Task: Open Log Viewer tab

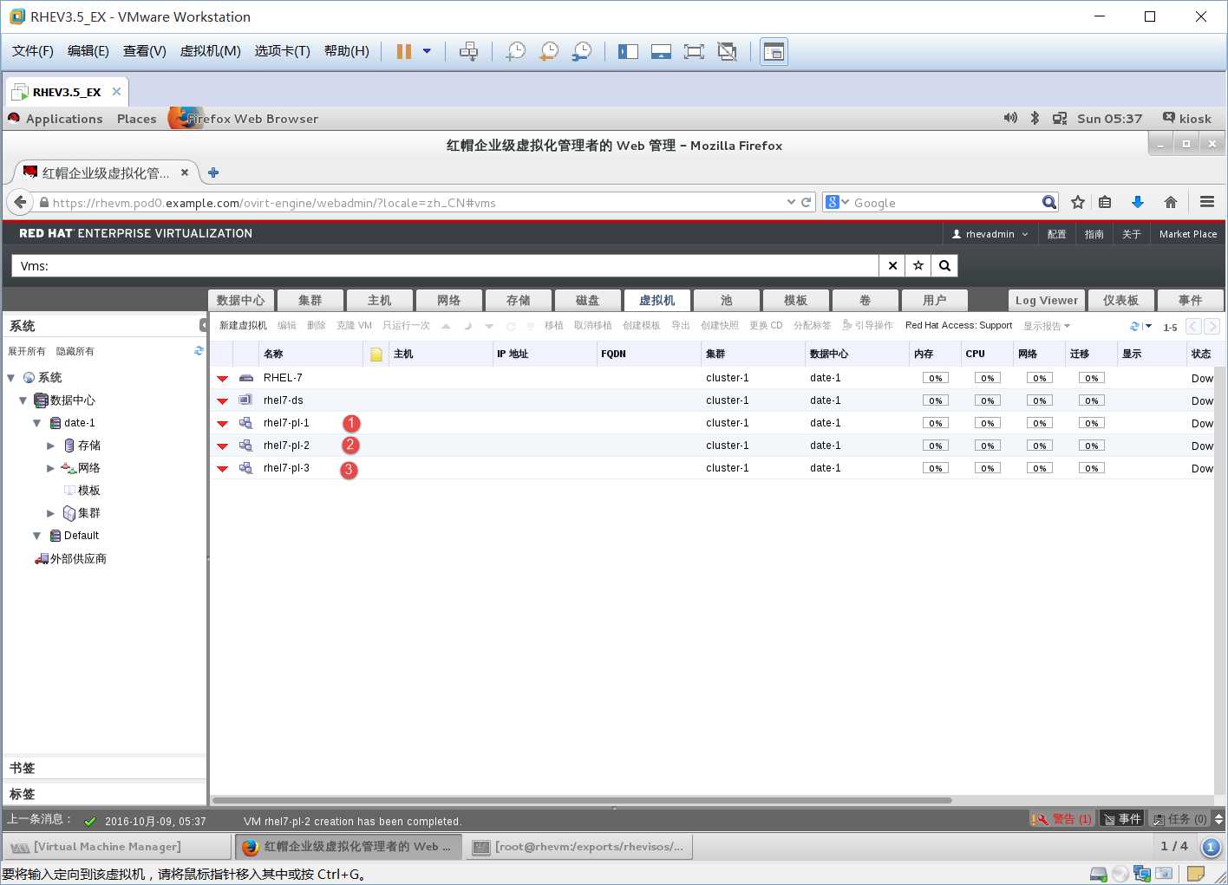Action: (1047, 300)
